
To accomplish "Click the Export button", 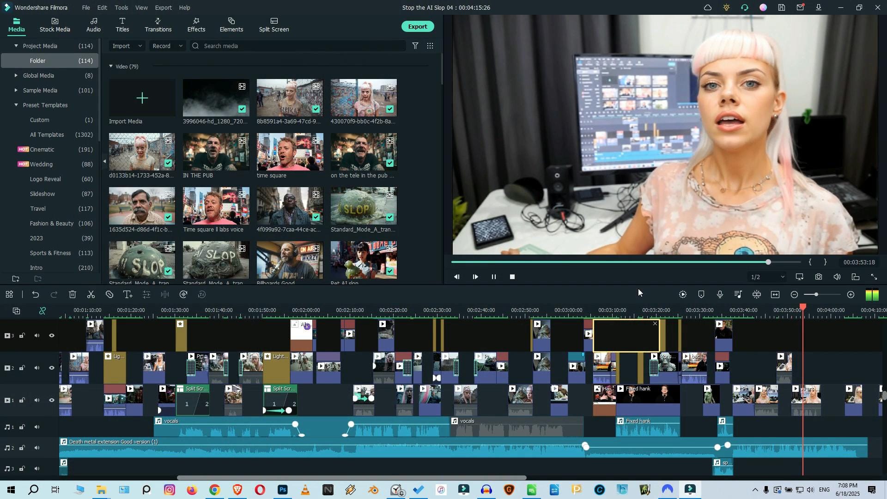I will pyautogui.click(x=417, y=27).
